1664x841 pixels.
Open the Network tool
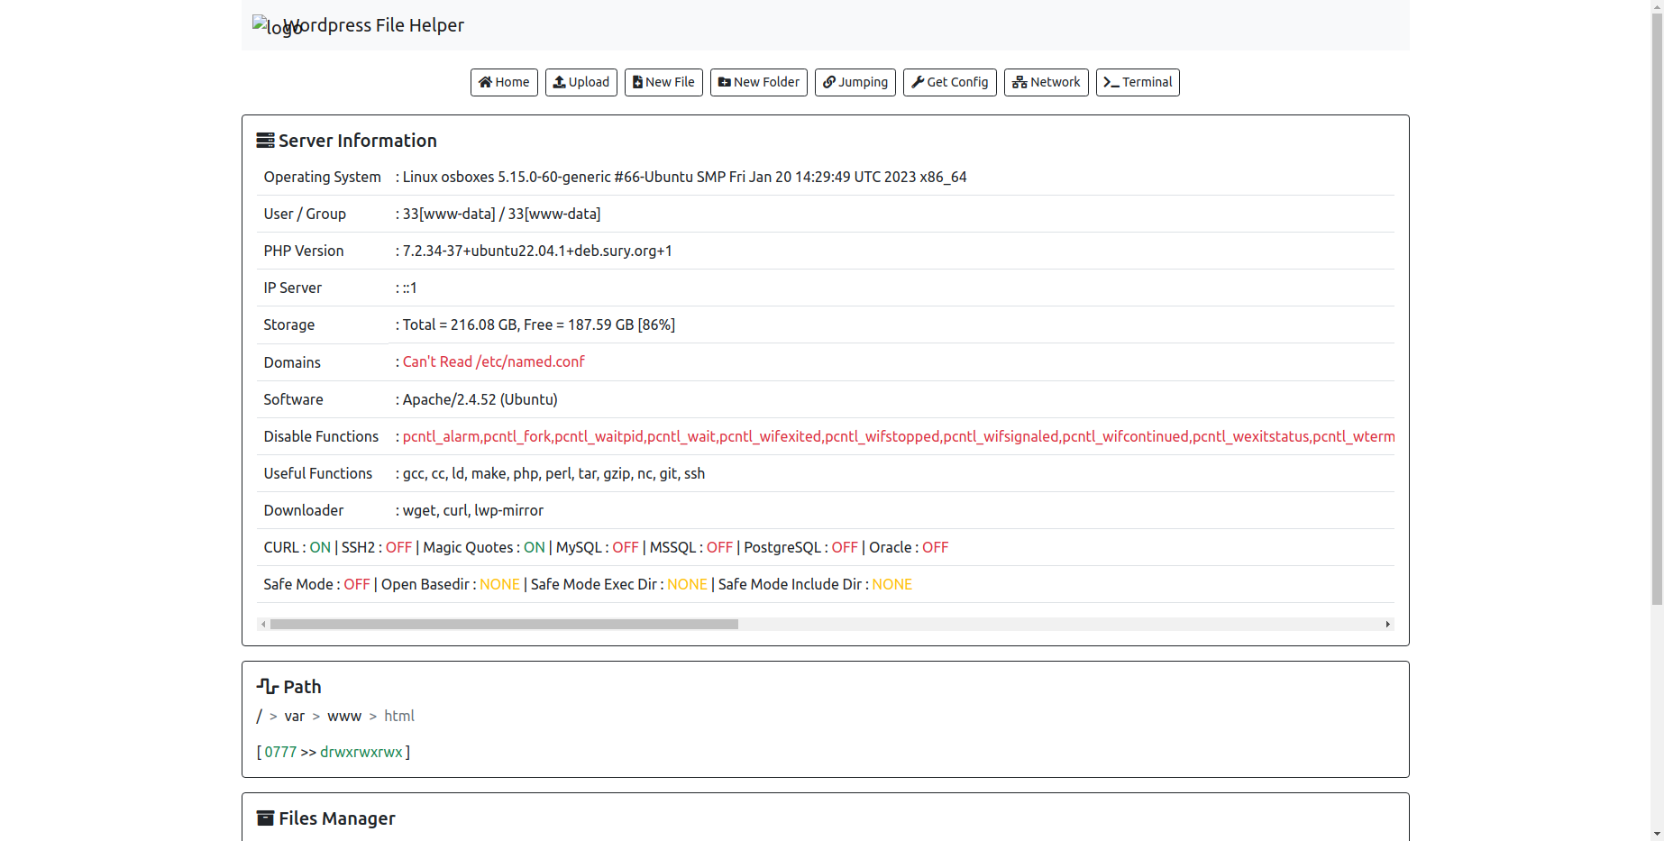coord(1047,82)
